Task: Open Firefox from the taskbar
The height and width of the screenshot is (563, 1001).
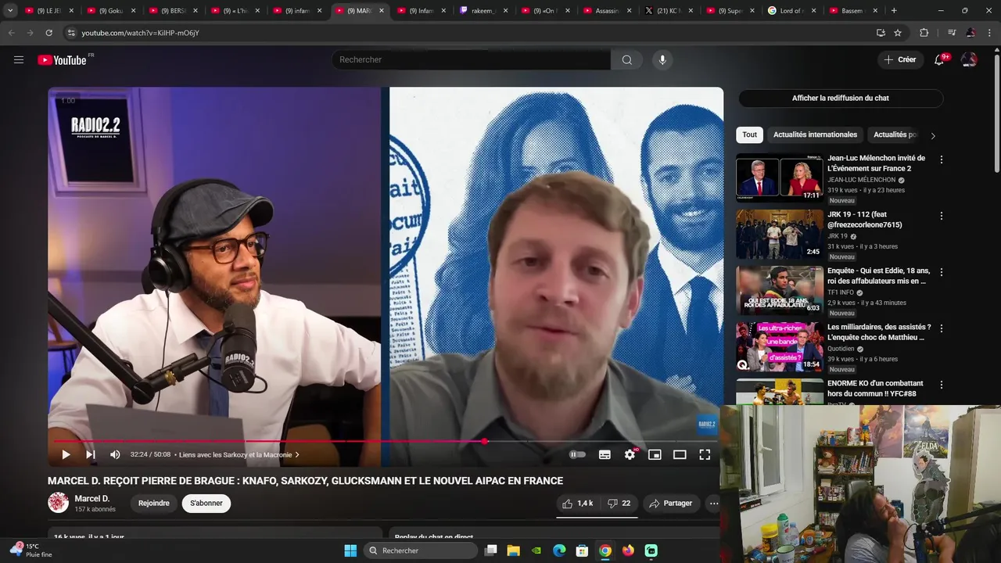Action: [628, 550]
